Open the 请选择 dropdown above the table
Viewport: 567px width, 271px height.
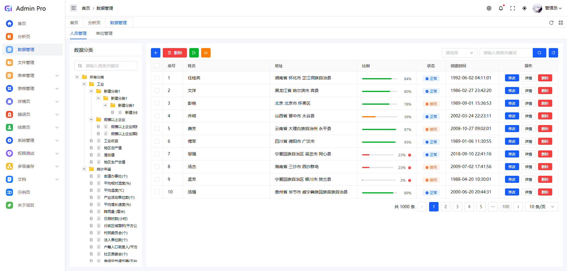[459, 53]
